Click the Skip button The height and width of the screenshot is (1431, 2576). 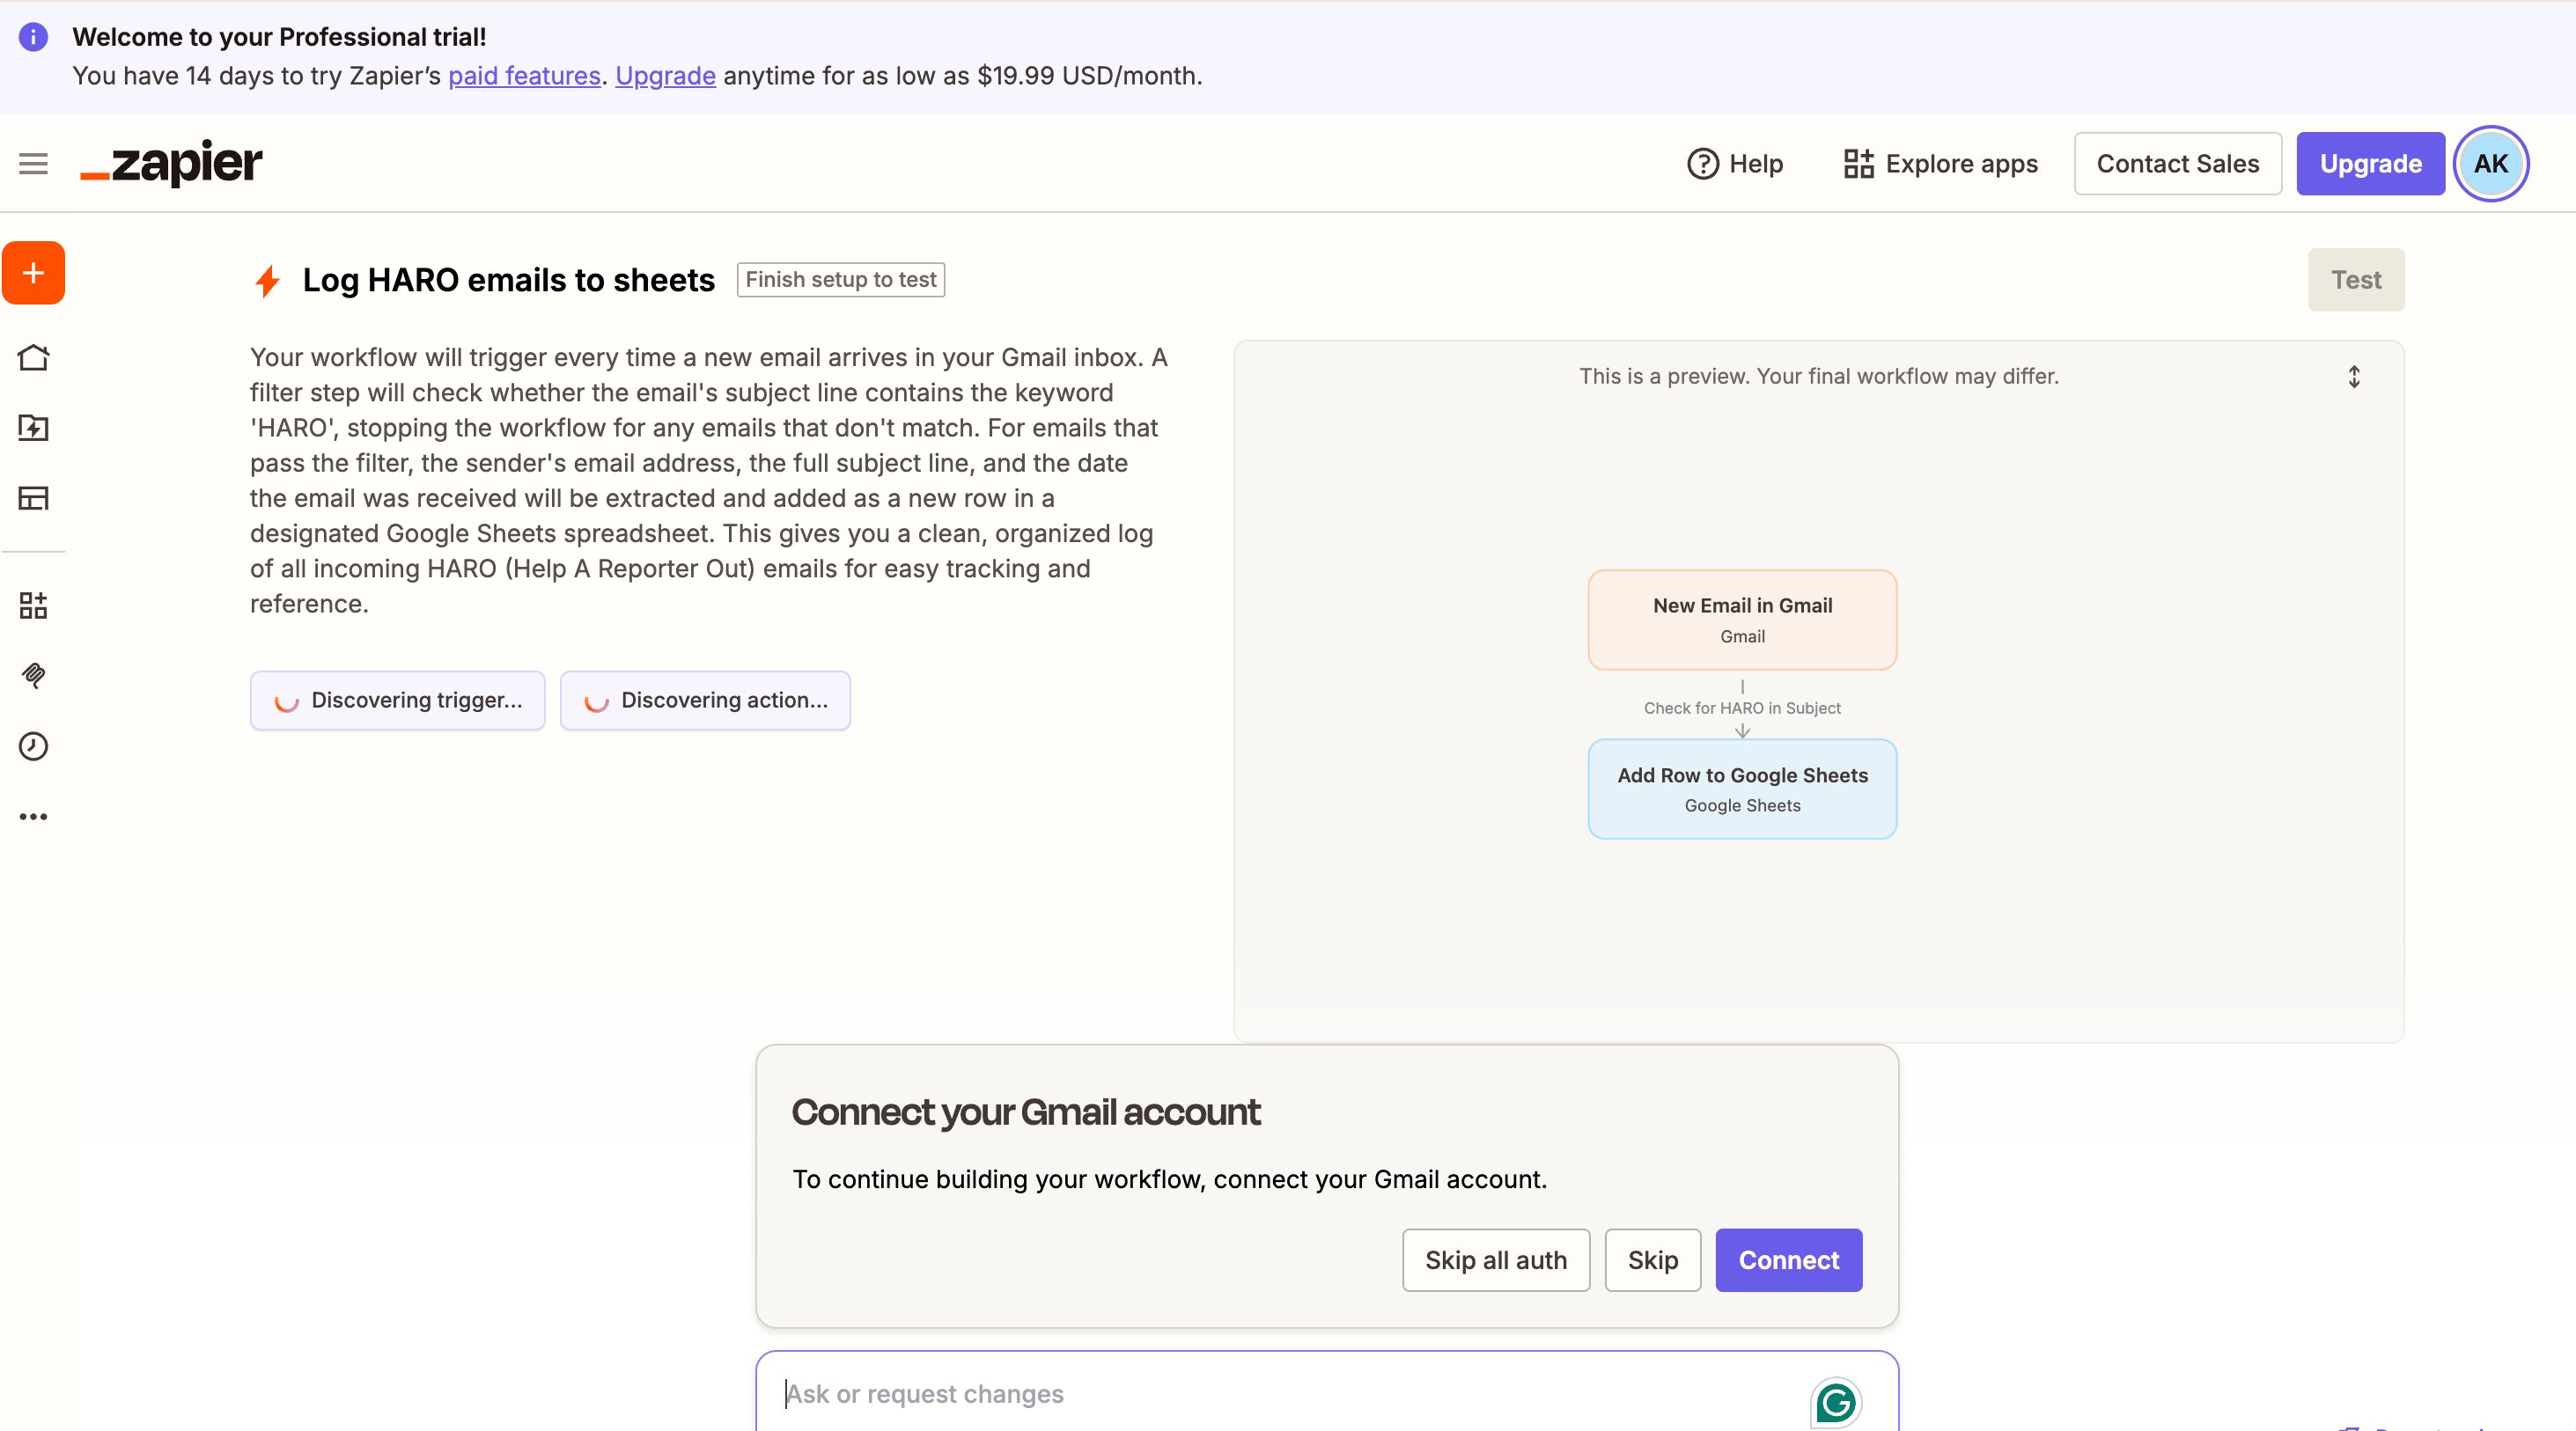click(1652, 1260)
